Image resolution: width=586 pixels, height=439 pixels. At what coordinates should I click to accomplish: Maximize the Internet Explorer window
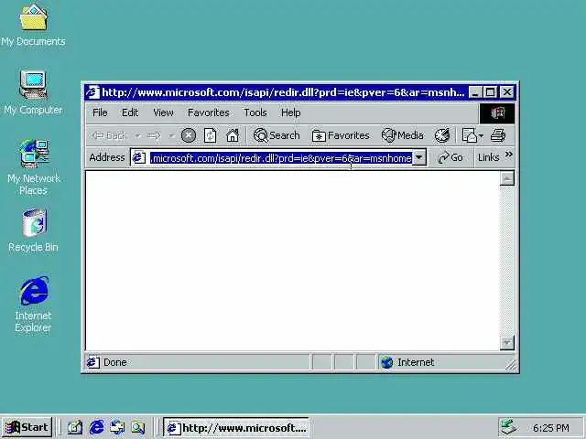coord(491,92)
